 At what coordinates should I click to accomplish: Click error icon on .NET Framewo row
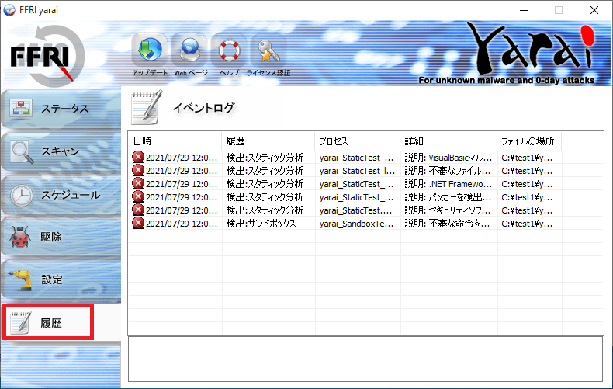coord(137,183)
